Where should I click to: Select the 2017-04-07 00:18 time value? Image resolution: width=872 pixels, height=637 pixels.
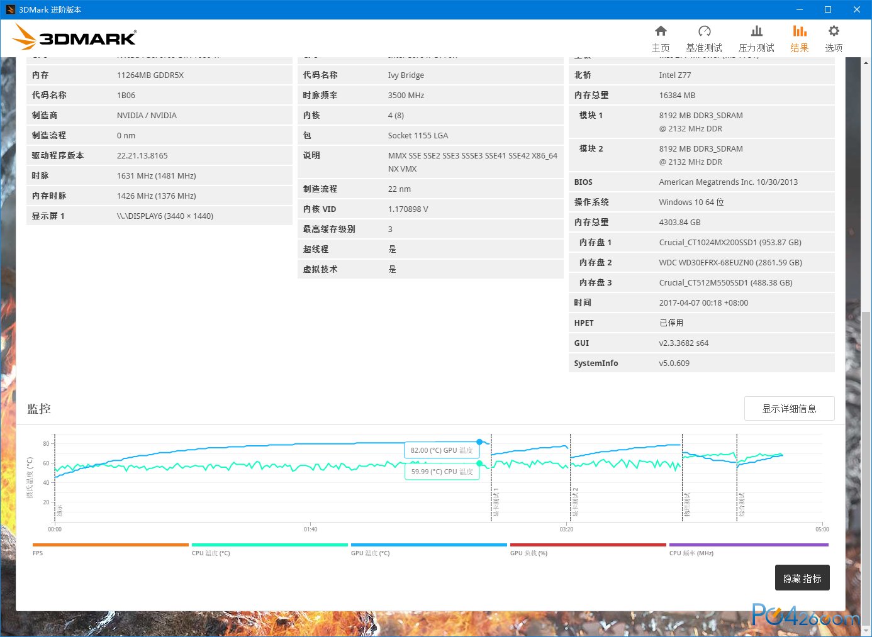point(703,303)
